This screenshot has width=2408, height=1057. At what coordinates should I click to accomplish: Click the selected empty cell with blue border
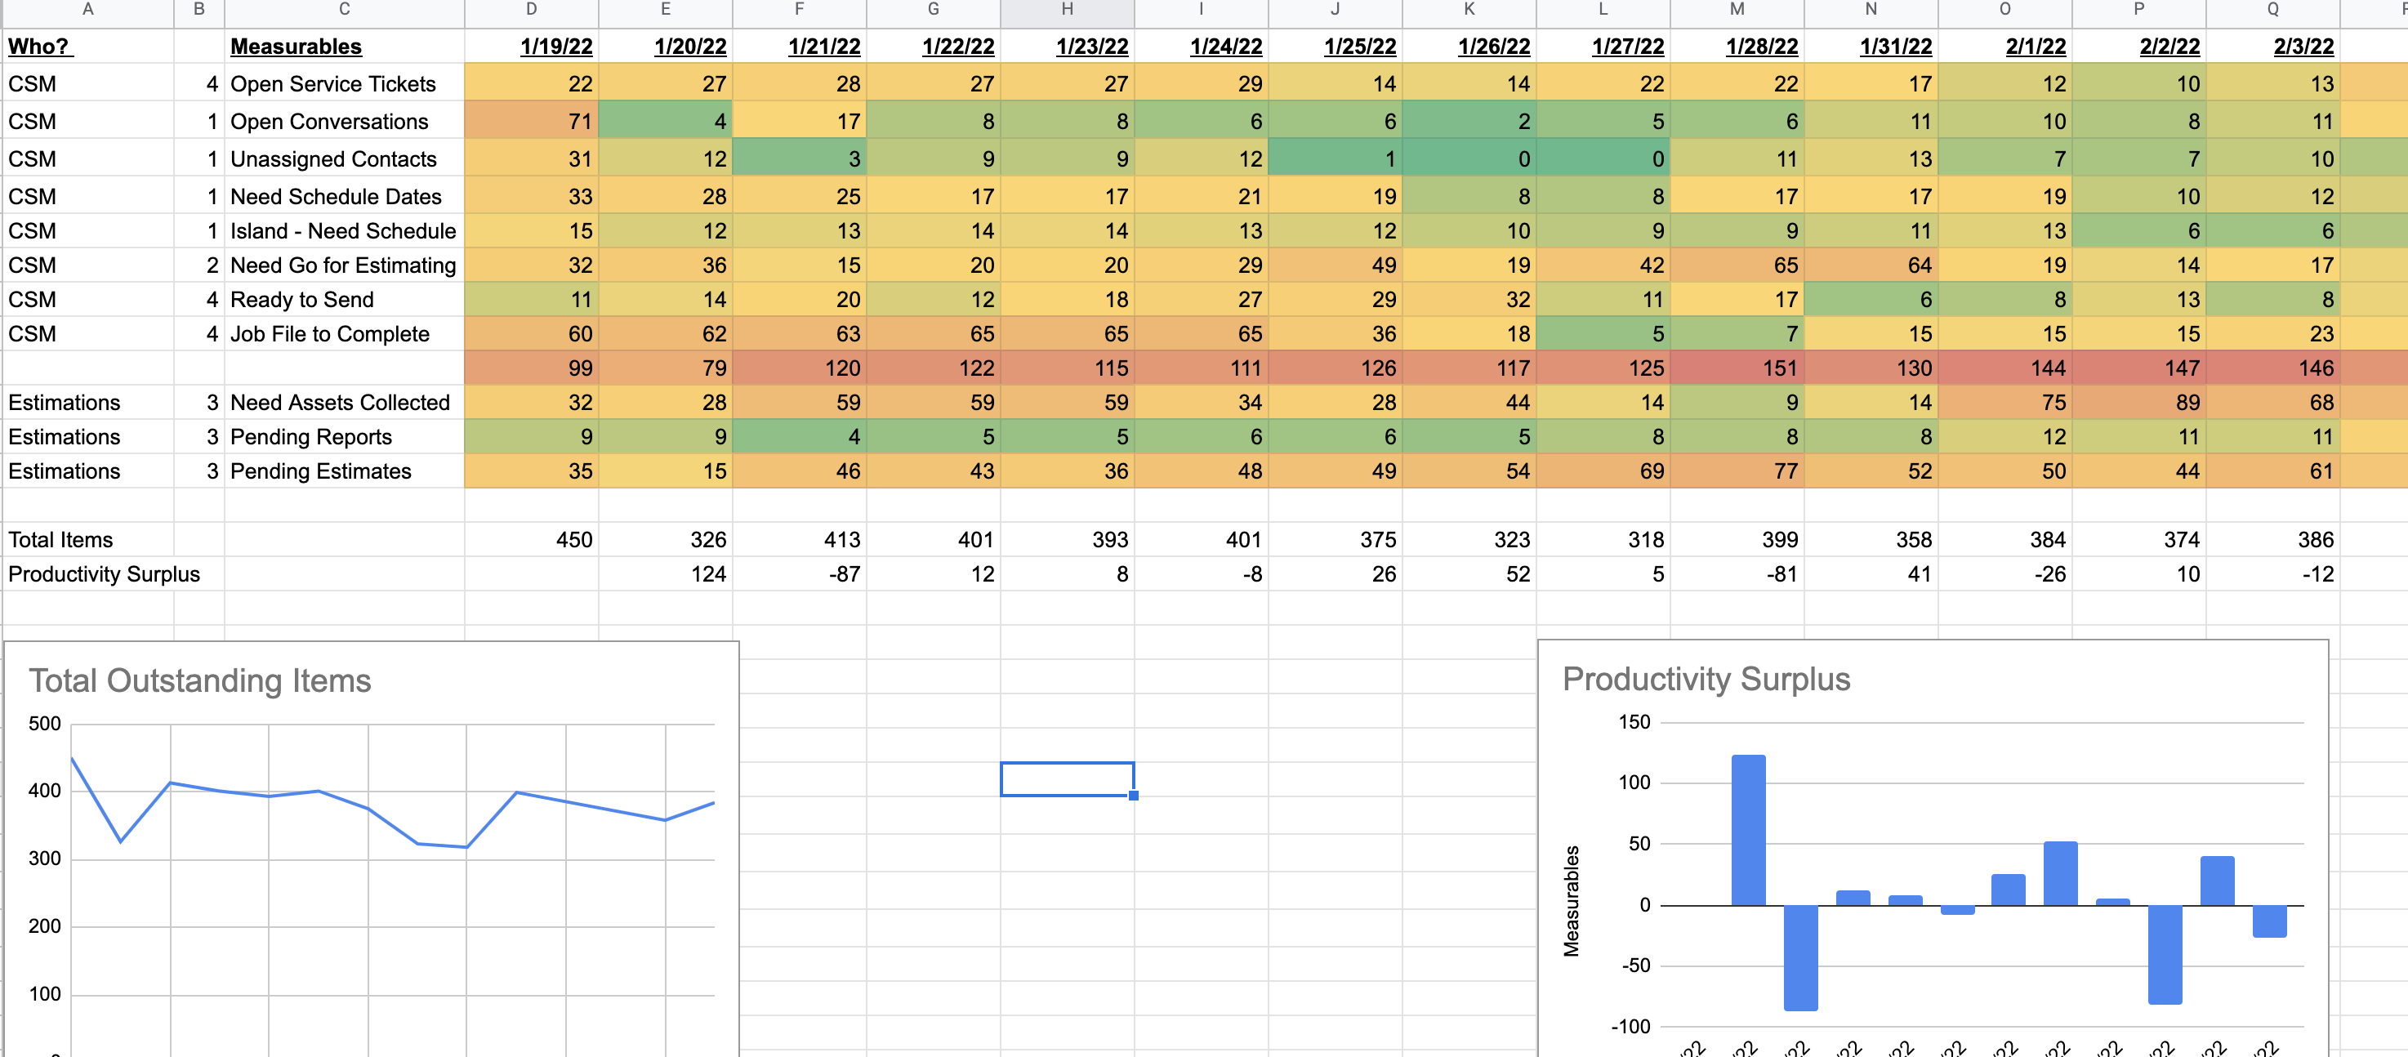pyautogui.click(x=1067, y=778)
